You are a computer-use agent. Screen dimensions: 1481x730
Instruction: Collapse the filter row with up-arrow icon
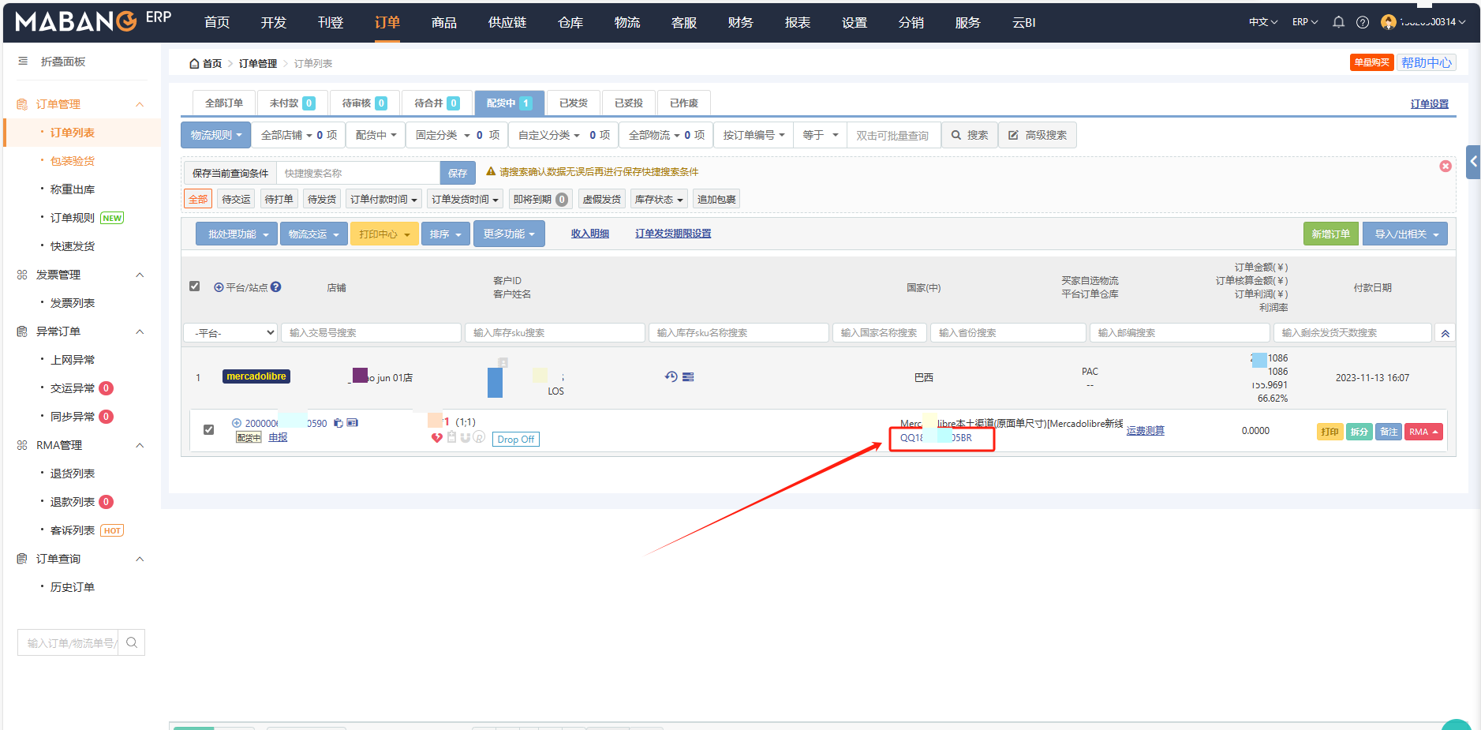[x=1445, y=334]
